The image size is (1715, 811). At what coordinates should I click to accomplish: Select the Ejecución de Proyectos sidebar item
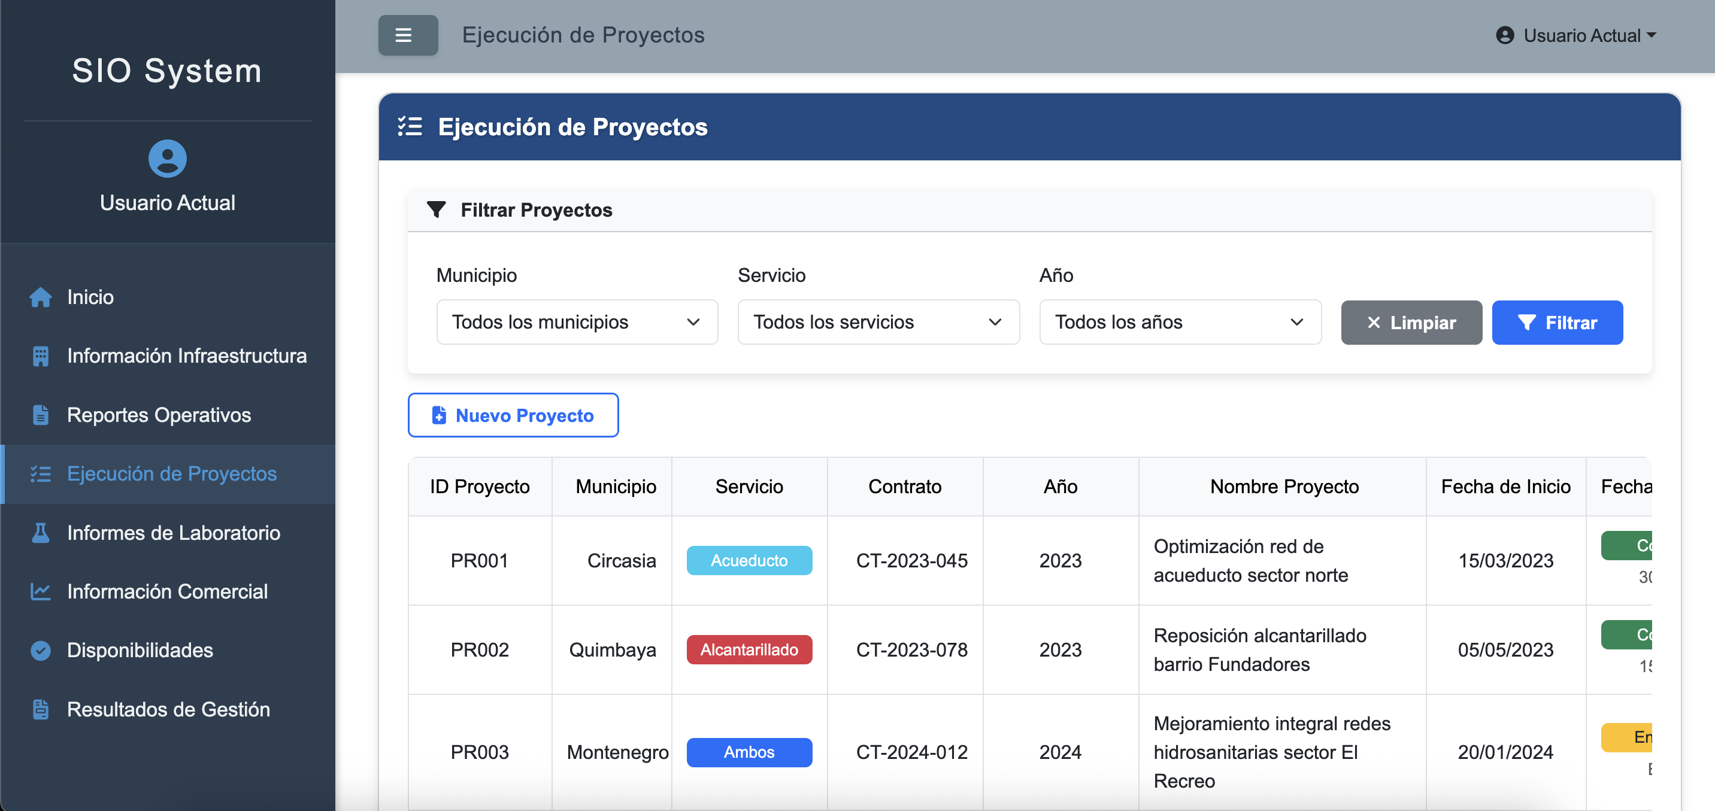tap(172, 473)
